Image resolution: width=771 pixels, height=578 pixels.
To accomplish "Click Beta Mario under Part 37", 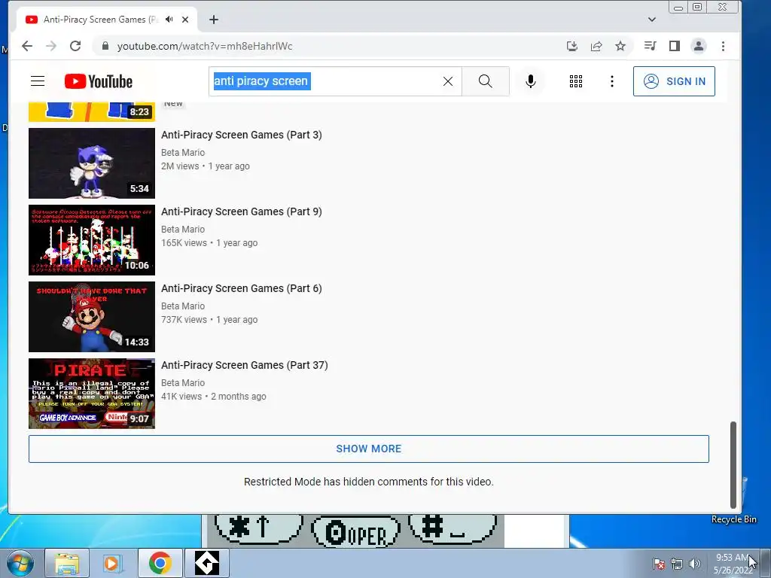I will (183, 382).
